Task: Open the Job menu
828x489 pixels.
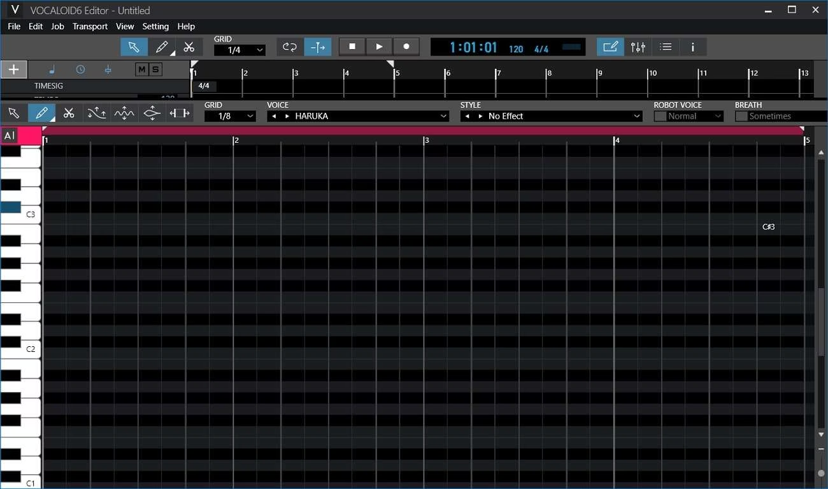Action: pyautogui.click(x=57, y=26)
